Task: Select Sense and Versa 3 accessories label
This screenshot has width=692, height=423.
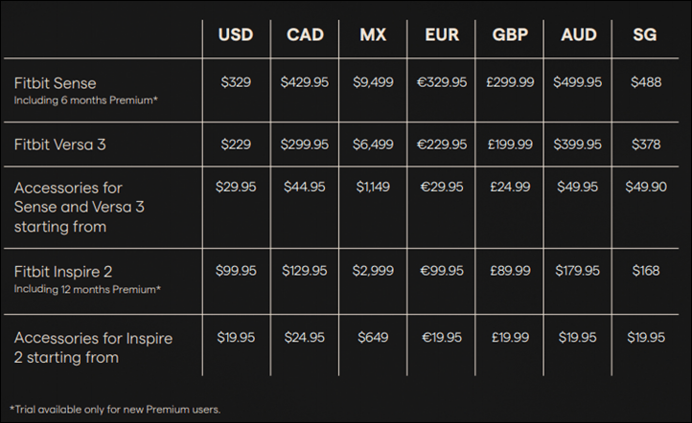Action: coord(79,207)
